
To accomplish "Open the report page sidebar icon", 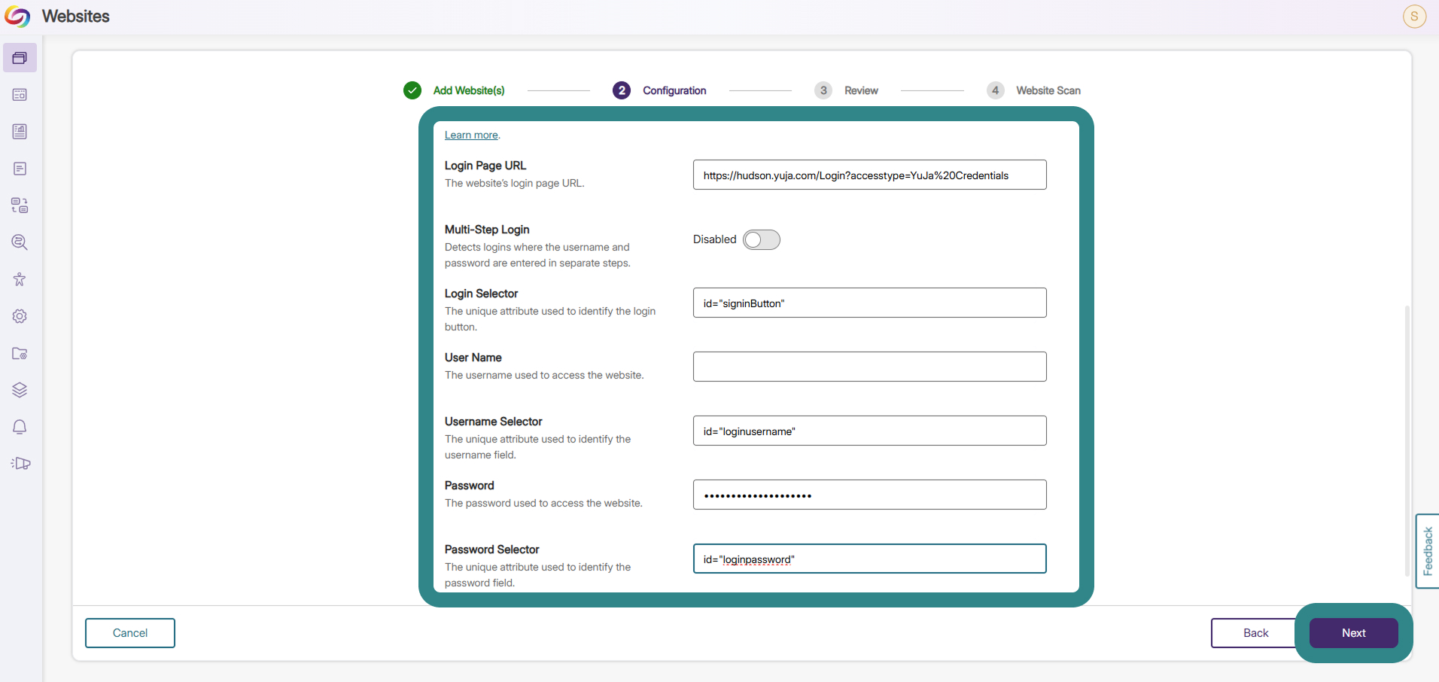I will (20, 132).
